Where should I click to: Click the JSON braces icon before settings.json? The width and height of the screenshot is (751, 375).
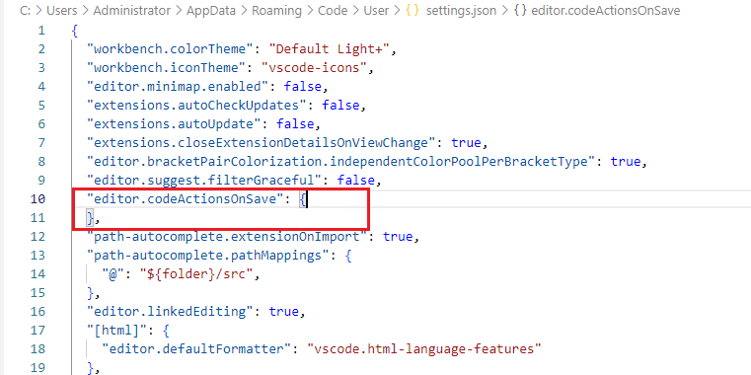pos(413,11)
